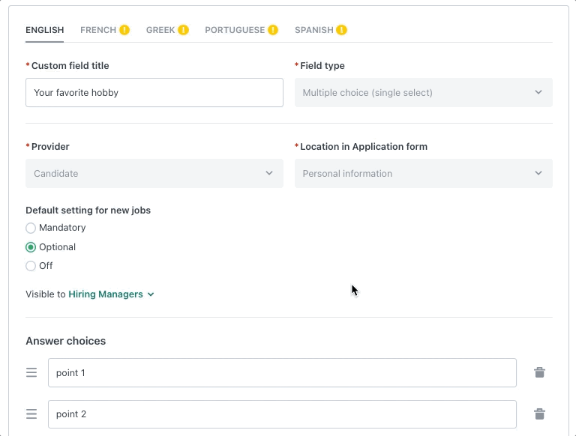Click warning icon on Spanish tab

tap(342, 30)
